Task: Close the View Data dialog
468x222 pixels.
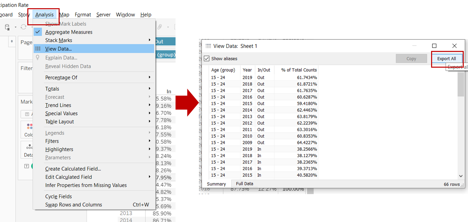Action: (x=454, y=46)
